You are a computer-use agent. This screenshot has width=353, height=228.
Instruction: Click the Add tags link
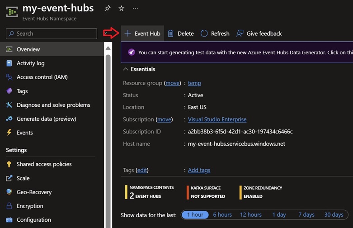(199, 170)
